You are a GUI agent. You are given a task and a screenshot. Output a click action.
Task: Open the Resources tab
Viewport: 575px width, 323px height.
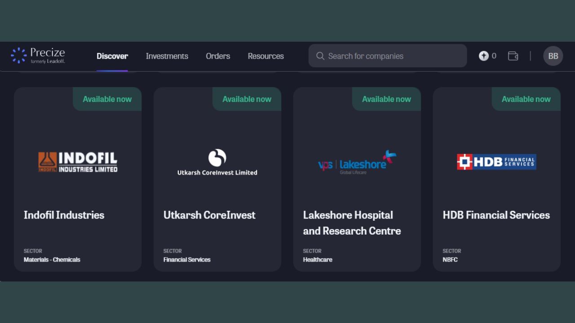coord(265,56)
